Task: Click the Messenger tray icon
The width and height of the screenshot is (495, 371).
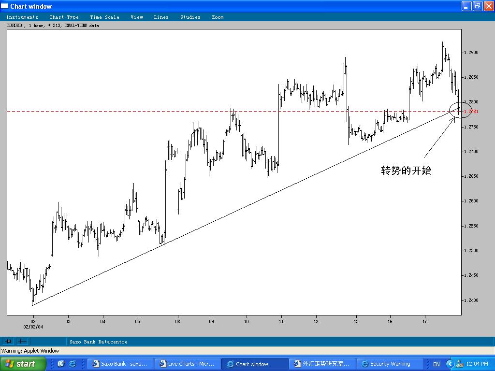Action: click(459, 364)
